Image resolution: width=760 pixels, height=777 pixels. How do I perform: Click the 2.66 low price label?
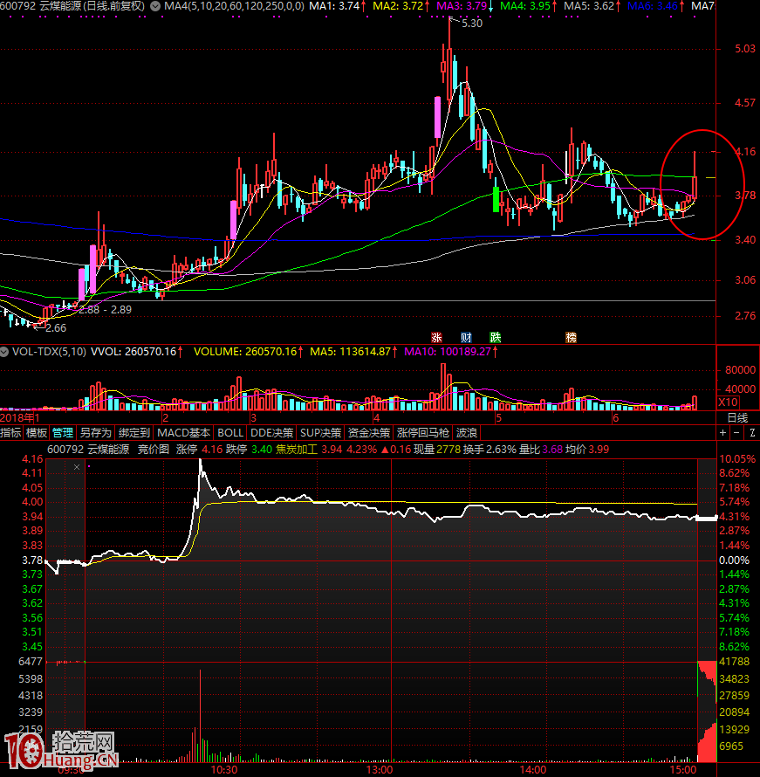point(56,327)
